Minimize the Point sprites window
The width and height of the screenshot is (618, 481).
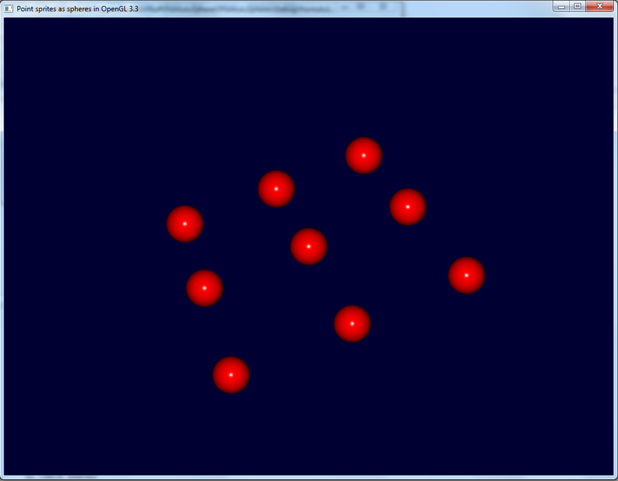coord(559,7)
